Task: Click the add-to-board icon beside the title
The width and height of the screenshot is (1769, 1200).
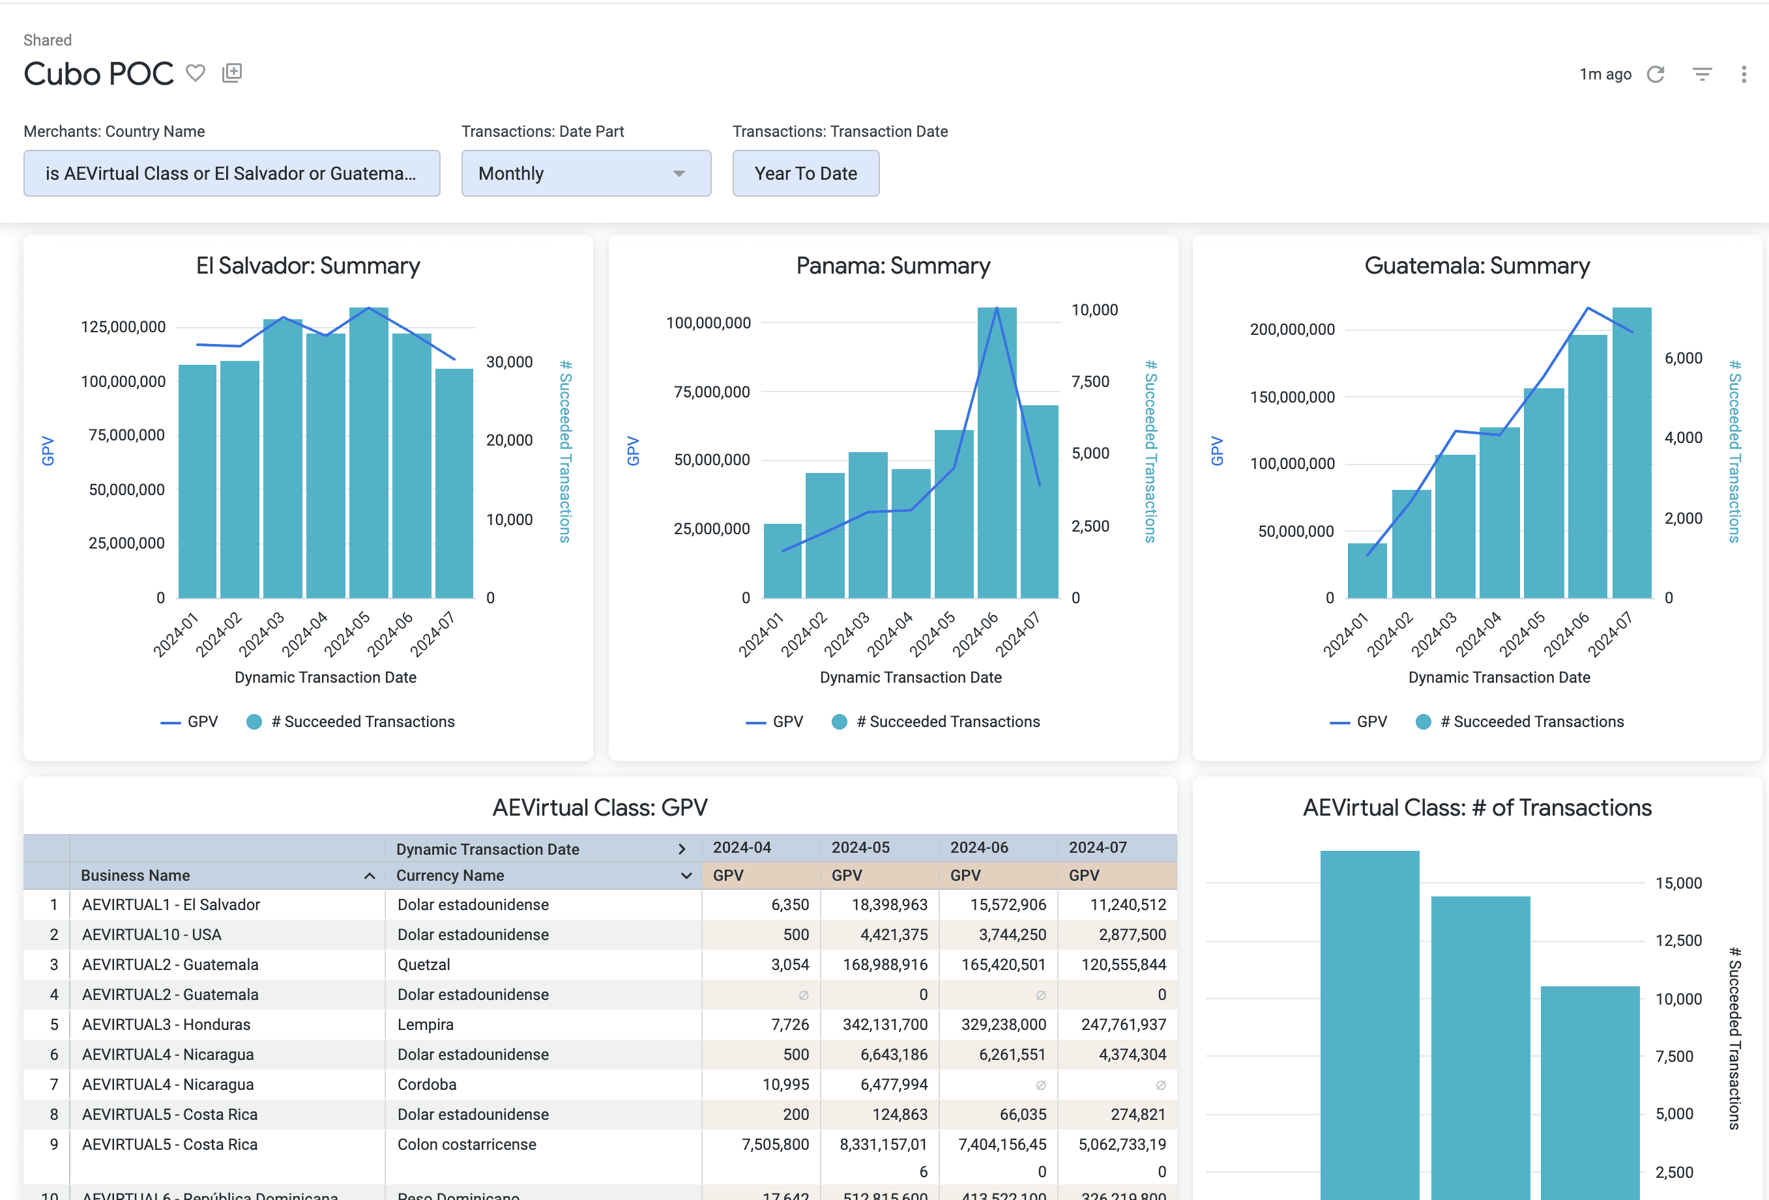Action: [x=232, y=73]
